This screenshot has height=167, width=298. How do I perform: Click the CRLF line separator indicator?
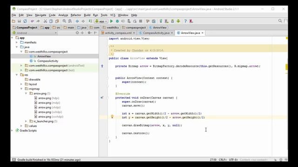pyautogui.click(x=223, y=160)
